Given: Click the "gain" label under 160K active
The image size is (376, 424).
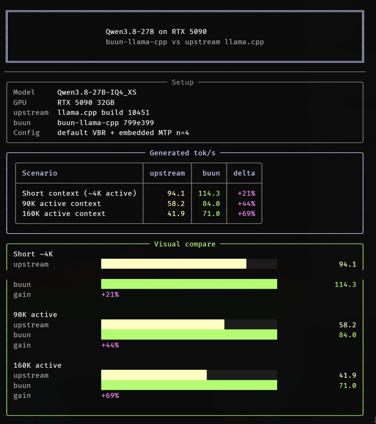Looking at the screenshot, I should coord(22,396).
